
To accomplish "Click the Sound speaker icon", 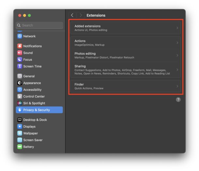I will pos(20,53).
